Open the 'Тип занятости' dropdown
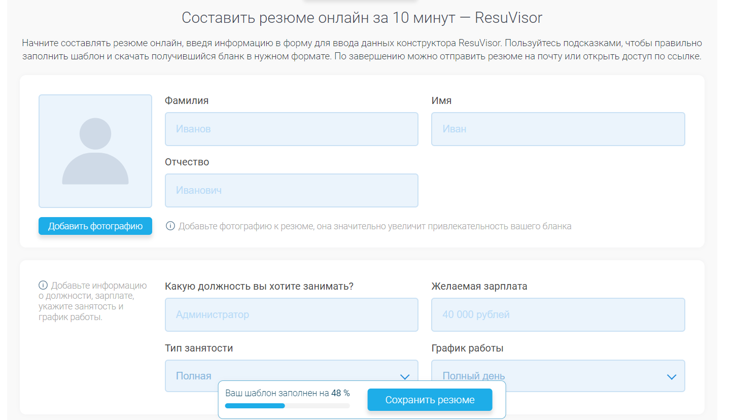Screen dimensions: 734x420 [292, 376]
